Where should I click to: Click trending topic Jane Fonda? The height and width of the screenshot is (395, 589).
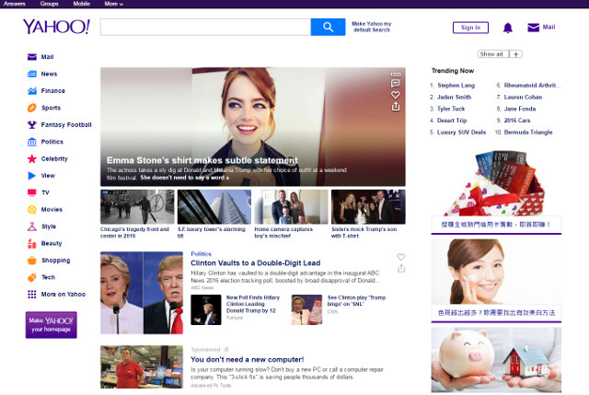point(520,109)
